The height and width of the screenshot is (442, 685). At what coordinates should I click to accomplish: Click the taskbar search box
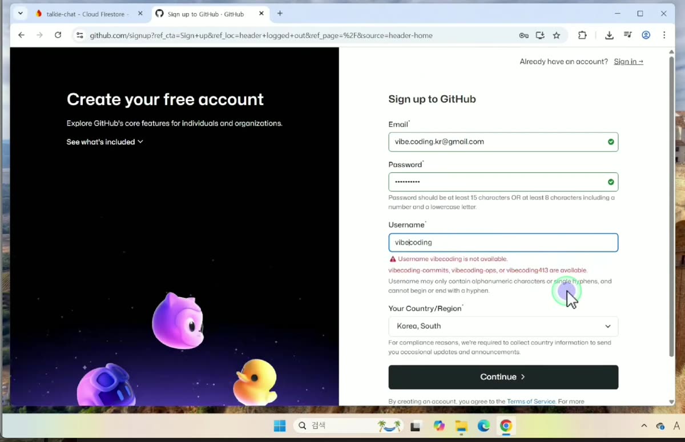tap(348, 426)
